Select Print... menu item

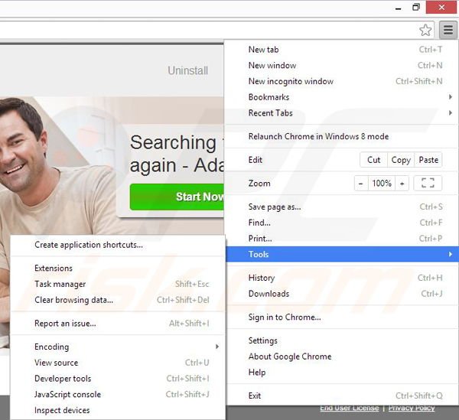341,238
